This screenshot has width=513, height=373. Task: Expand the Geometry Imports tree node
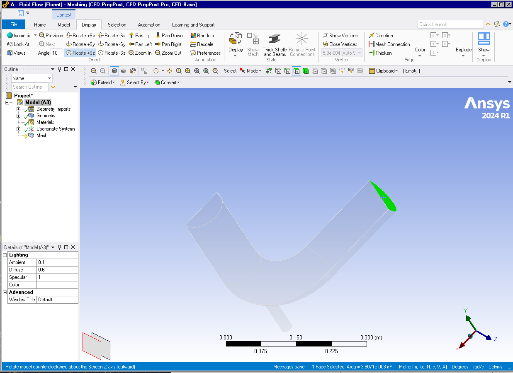pos(18,109)
